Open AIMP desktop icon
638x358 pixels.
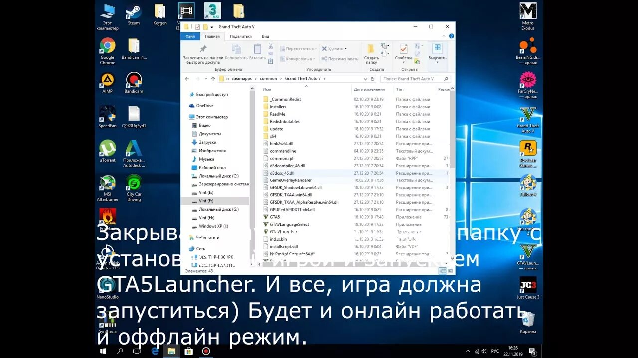click(x=107, y=83)
